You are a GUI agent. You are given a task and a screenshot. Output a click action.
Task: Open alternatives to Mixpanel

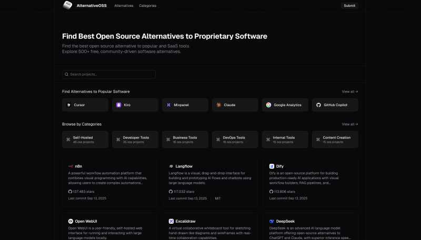coord(185,105)
